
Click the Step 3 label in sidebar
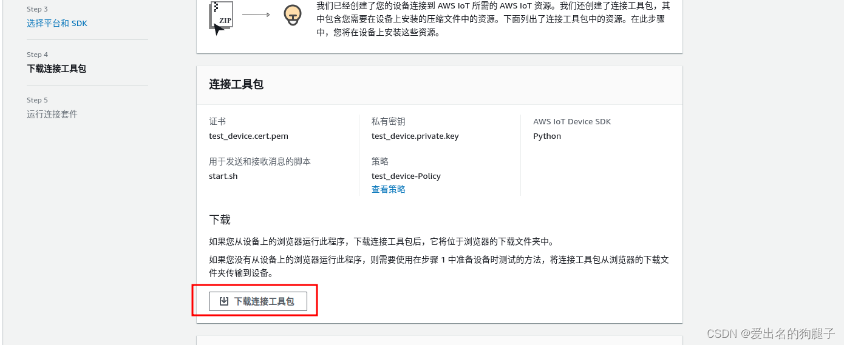37,9
